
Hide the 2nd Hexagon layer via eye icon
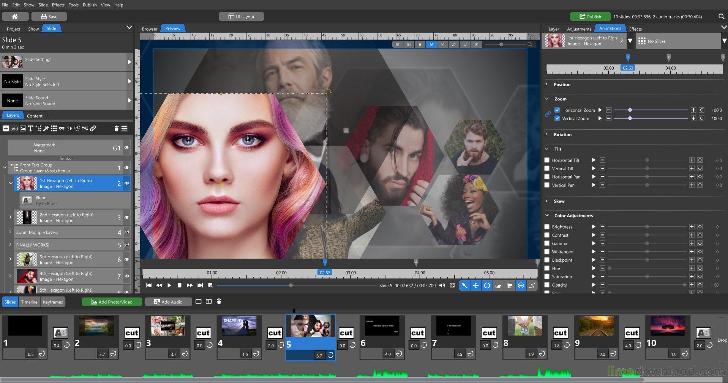click(x=127, y=218)
